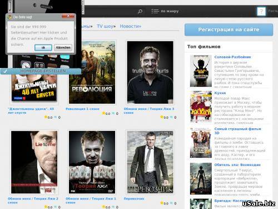Viewport: 278px width, 209px height.
Task: Open the genre list icon
Action: (x=155, y=11)
